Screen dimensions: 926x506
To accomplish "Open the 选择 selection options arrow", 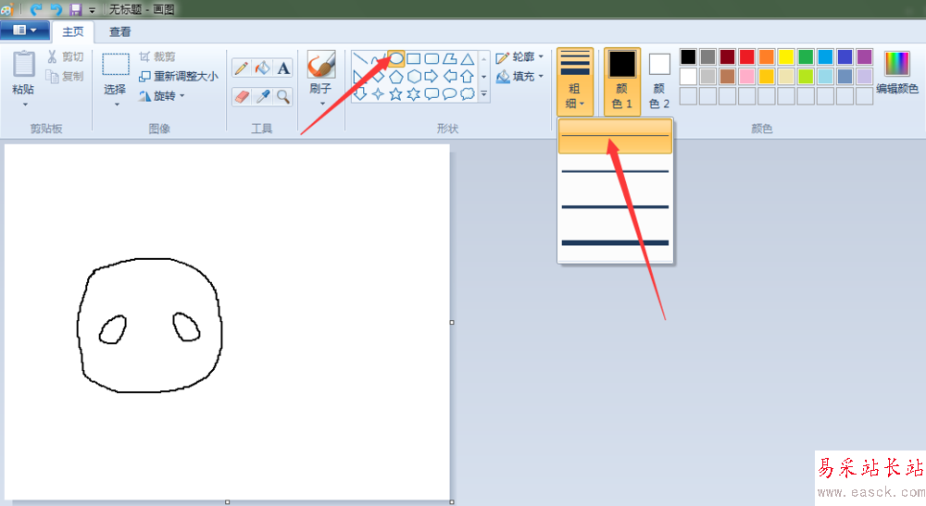I will coord(117,105).
